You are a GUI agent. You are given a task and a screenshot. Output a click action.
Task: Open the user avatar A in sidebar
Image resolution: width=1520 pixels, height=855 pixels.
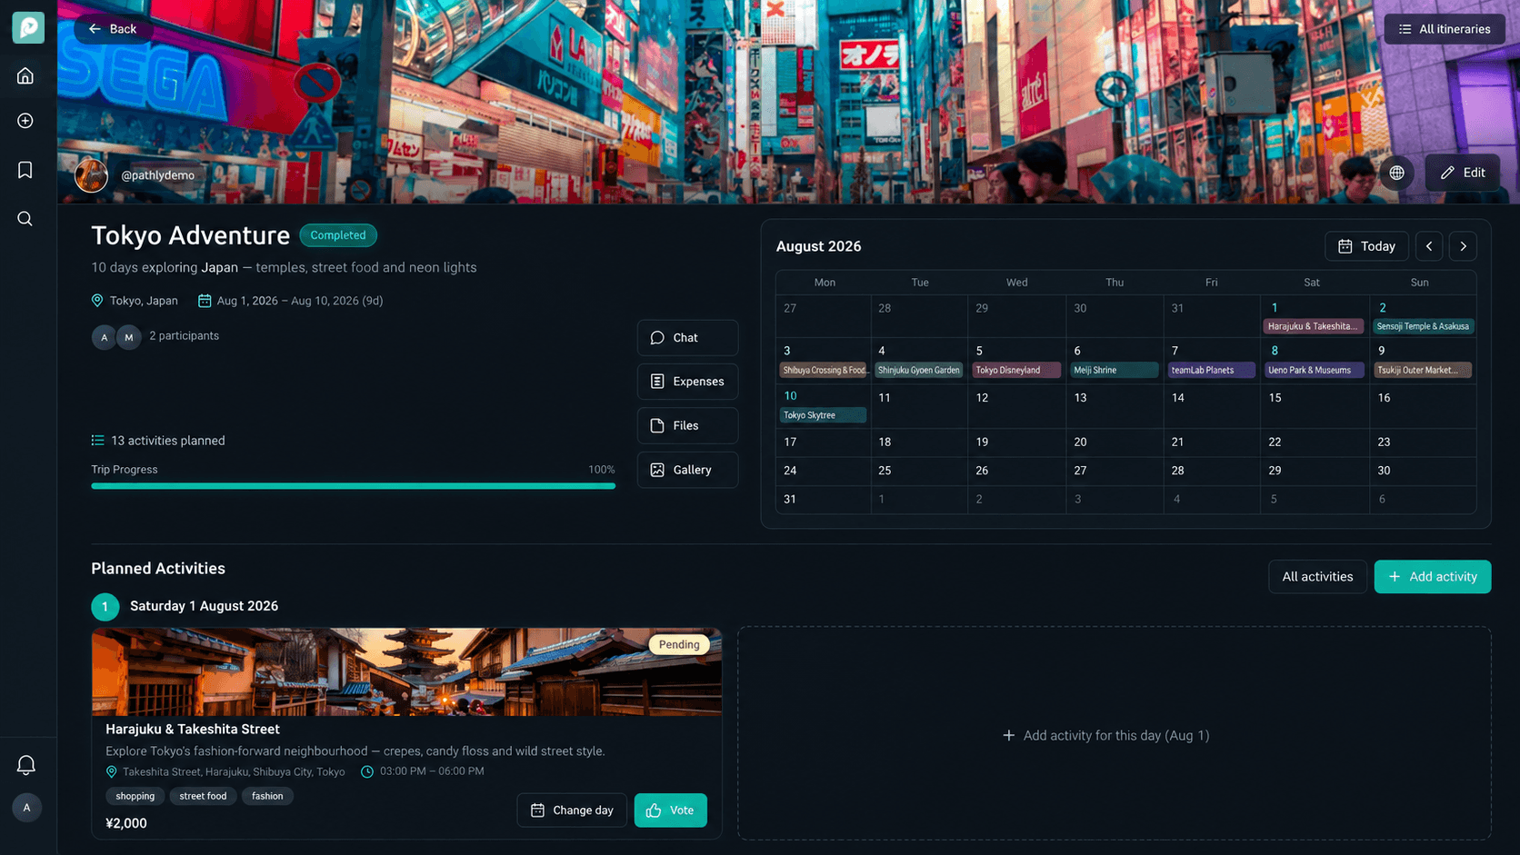coord(26,807)
